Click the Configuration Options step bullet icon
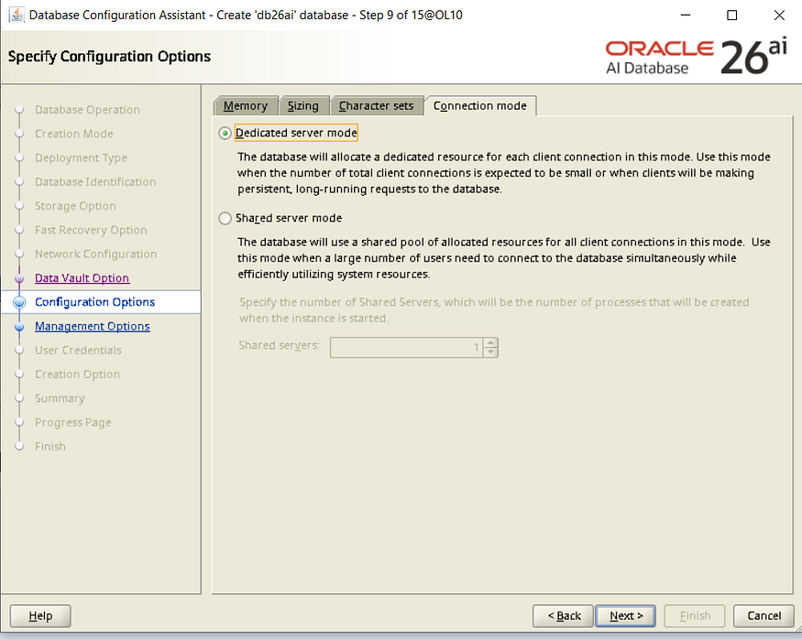Viewport: 802px width, 639px height. pyautogui.click(x=19, y=302)
